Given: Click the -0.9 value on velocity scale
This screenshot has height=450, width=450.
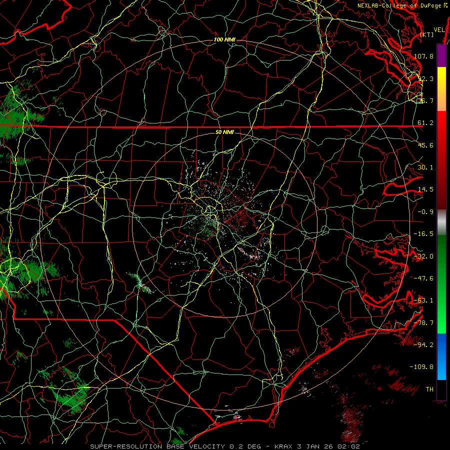Looking at the screenshot, I should coord(425,212).
